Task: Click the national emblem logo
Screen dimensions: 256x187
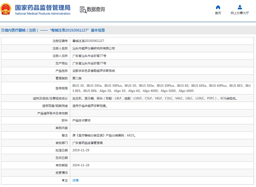Action: tap(6, 9)
